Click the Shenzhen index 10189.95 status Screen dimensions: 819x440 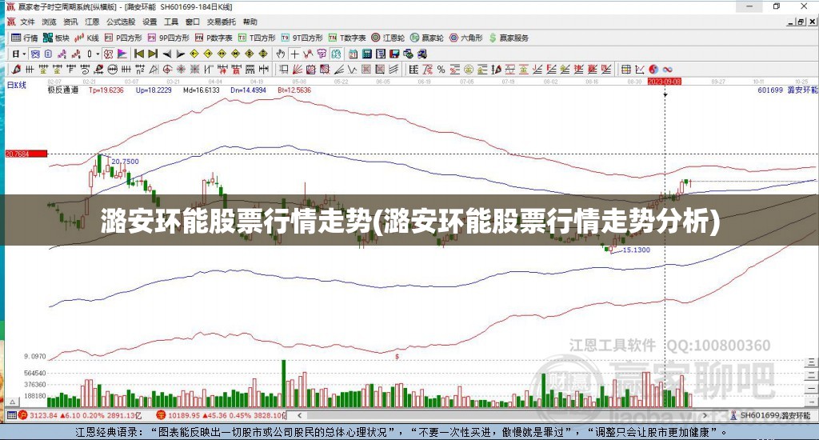(222, 415)
